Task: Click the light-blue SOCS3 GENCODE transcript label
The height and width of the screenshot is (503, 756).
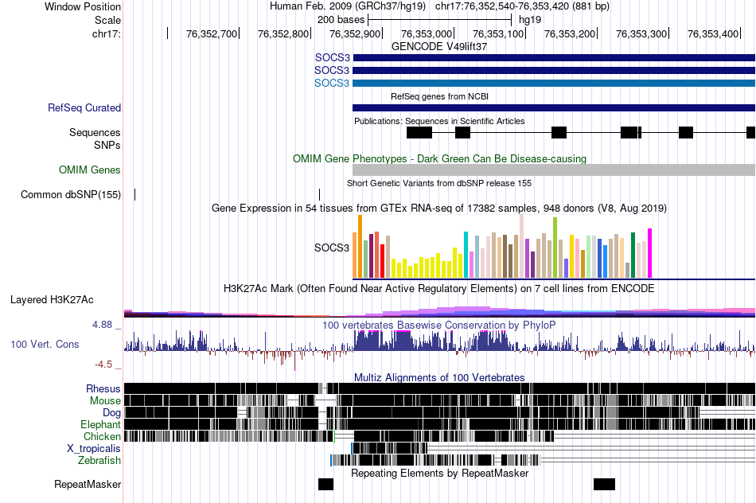Action: (332, 83)
